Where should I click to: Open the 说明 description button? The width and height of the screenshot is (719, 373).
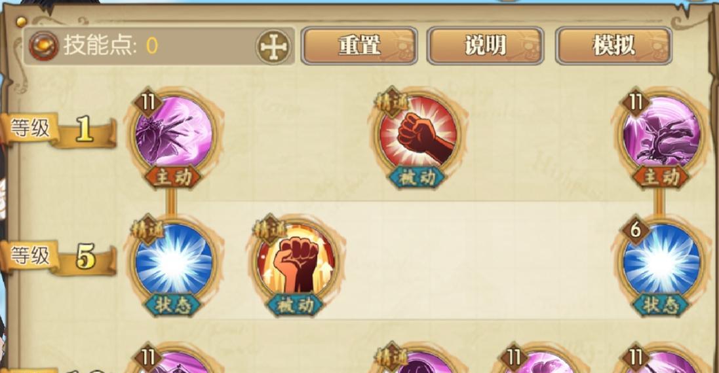point(485,46)
